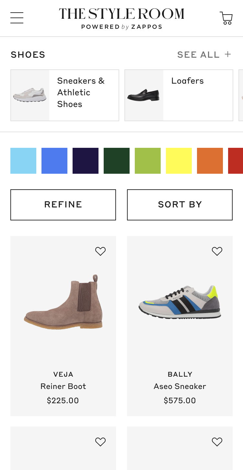Viewport: 243px width, 470px height.
Task: View the Bally striped sneaker image
Action: [180, 302]
